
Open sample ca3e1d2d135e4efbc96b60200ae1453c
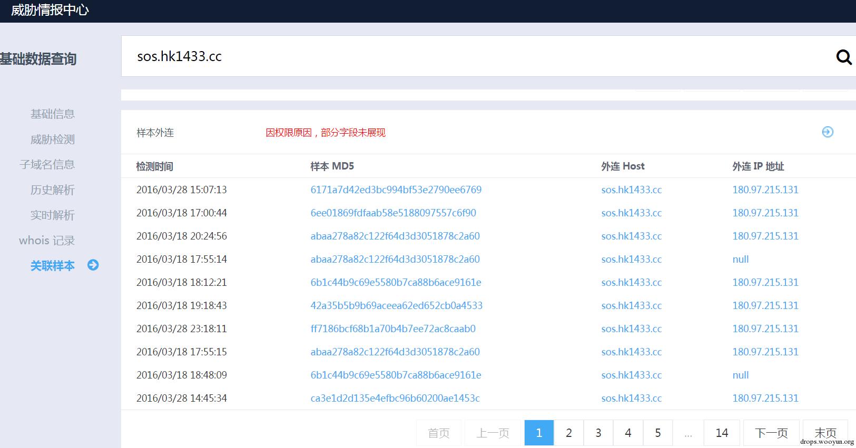pos(395,398)
